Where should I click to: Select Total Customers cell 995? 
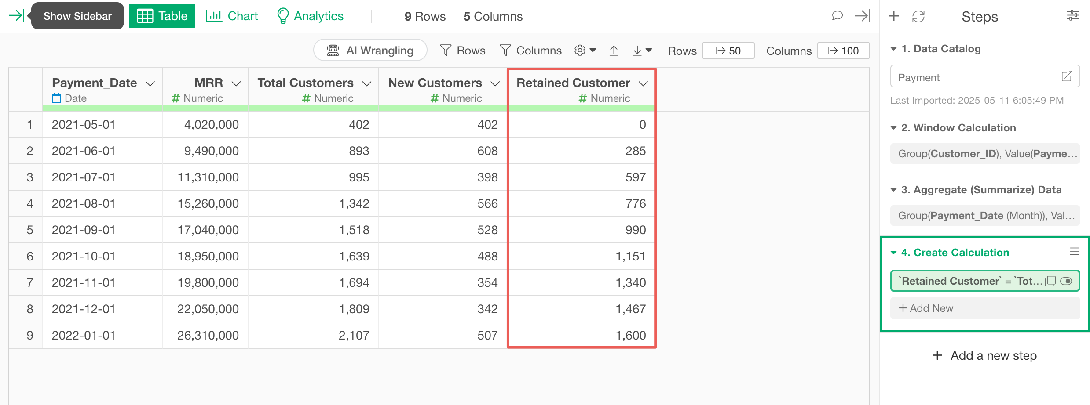[314, 177]
